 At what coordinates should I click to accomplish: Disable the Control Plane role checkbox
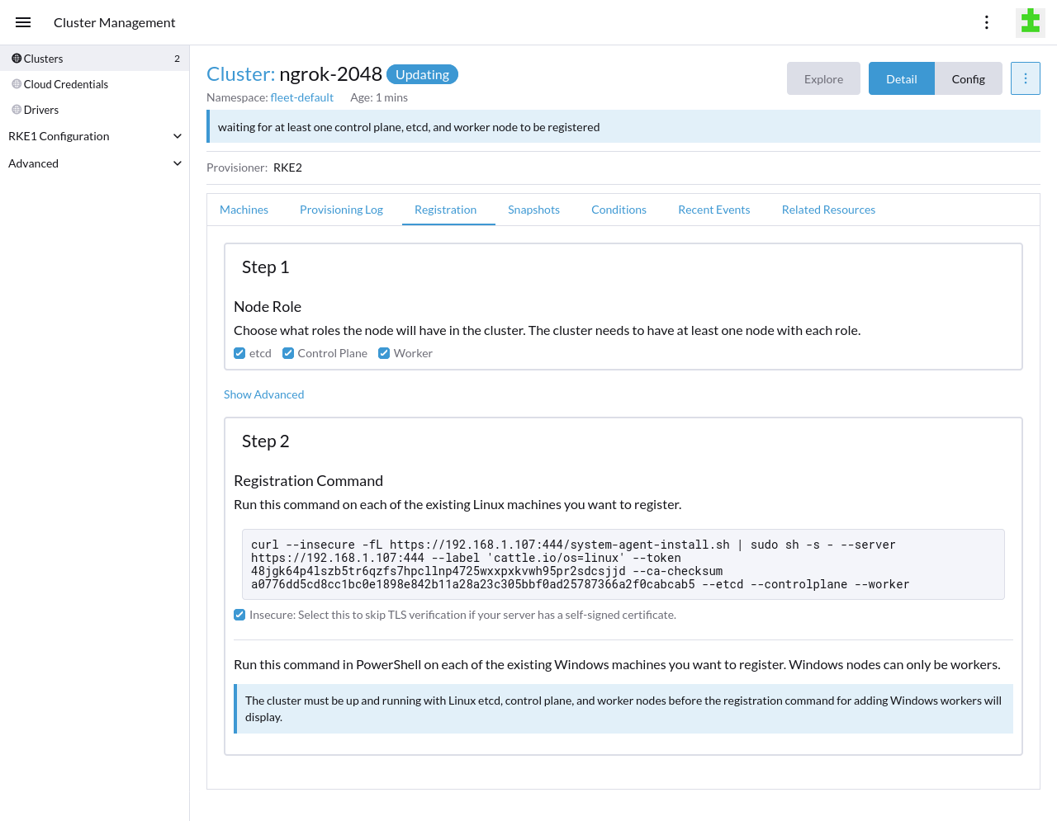tap(287, 352)
